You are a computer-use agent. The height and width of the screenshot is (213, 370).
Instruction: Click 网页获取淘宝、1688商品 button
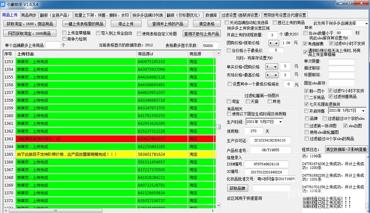(x=30, y=33)
